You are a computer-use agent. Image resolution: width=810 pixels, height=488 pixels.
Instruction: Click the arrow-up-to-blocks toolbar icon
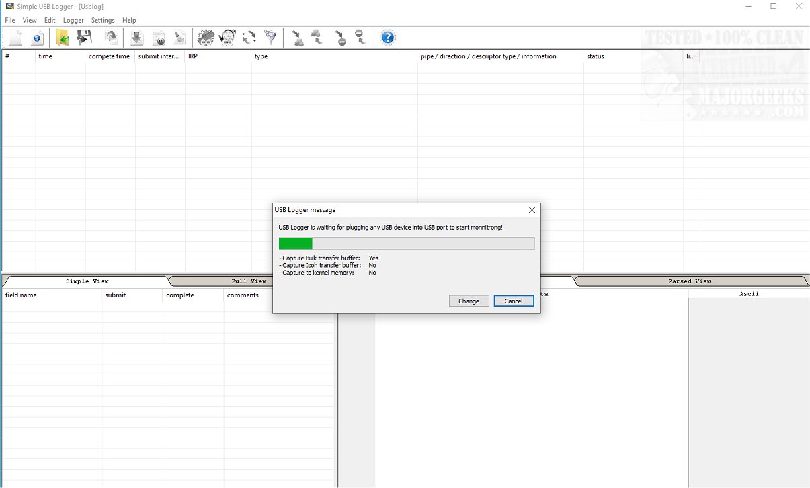pyautogui.click(x=317, y=38)
